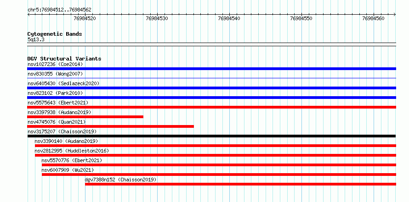Click ruler position 76984560

click(x=374, y=18)
